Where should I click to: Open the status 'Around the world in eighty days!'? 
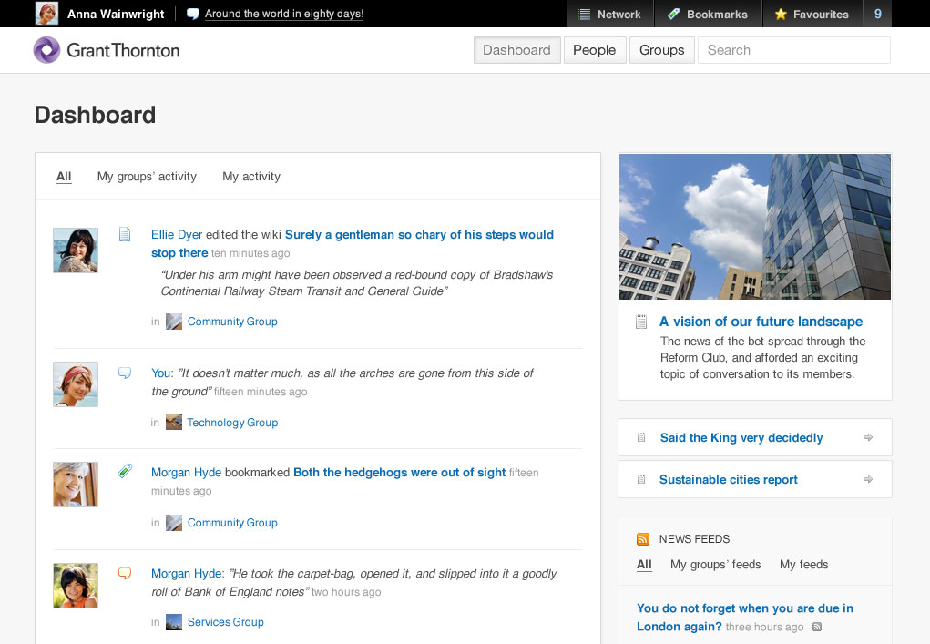point(284,14)
